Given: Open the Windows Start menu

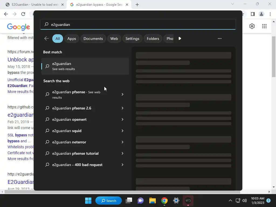Looking at the screenshot, I should click(x=88, y=201).
